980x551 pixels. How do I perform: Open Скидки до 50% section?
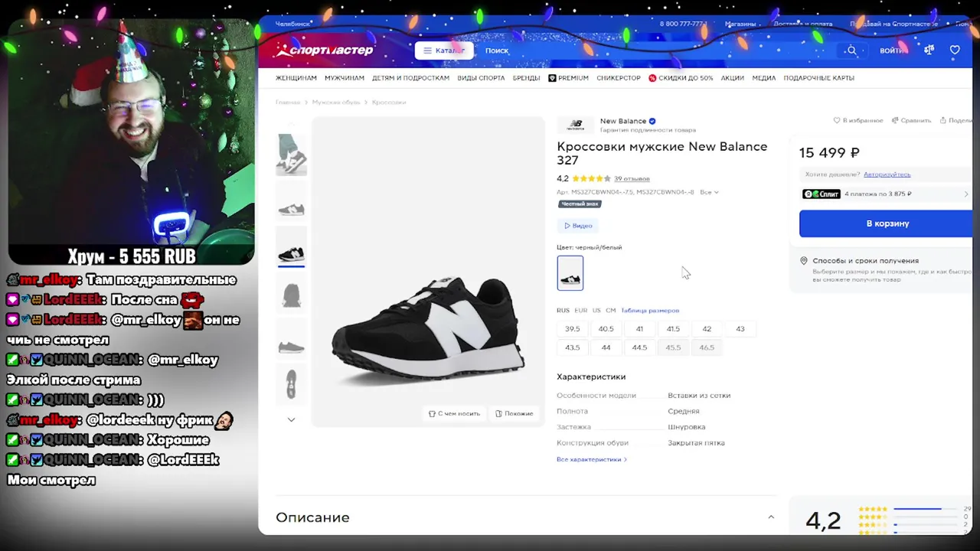pyautogui.click(x=685, y=78)
